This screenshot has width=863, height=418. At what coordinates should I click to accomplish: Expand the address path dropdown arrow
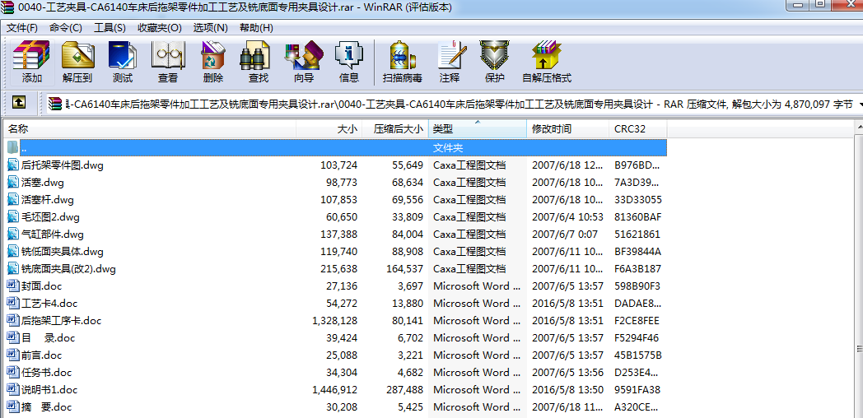tap(859, 104)
